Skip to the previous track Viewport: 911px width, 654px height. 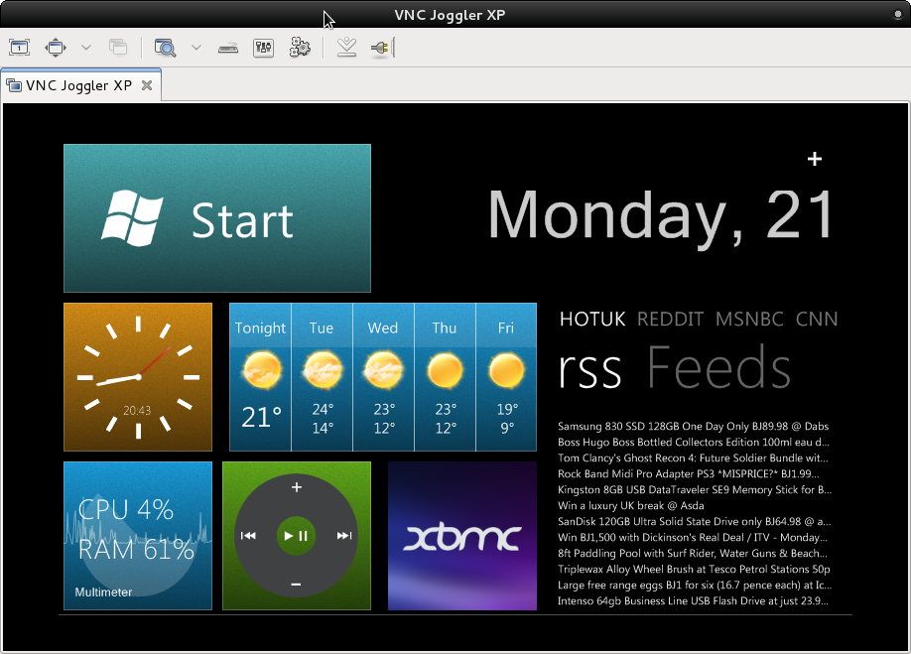[x=248, y=536]
